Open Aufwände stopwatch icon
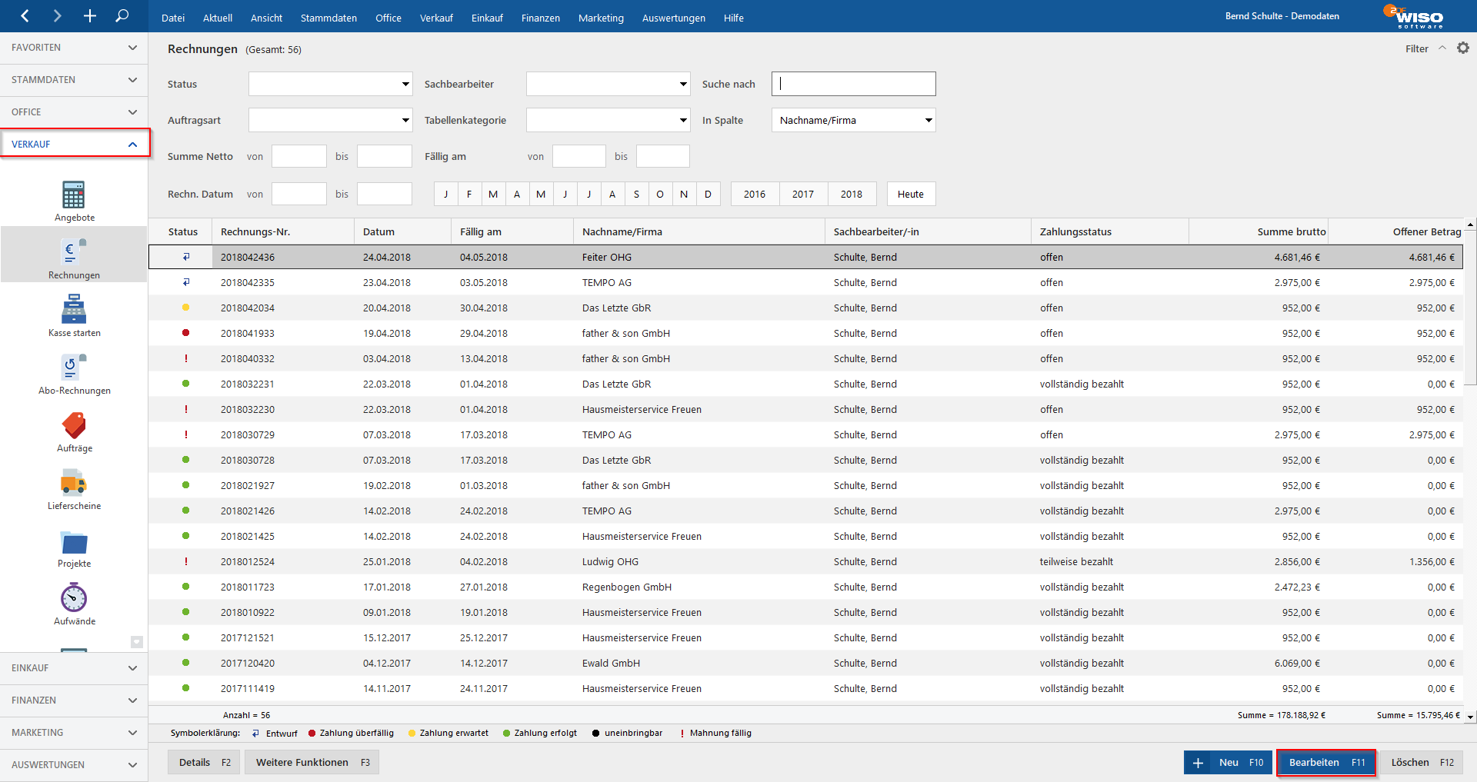This screenshot has width=1477, height=782. click(x=74, y=599)
